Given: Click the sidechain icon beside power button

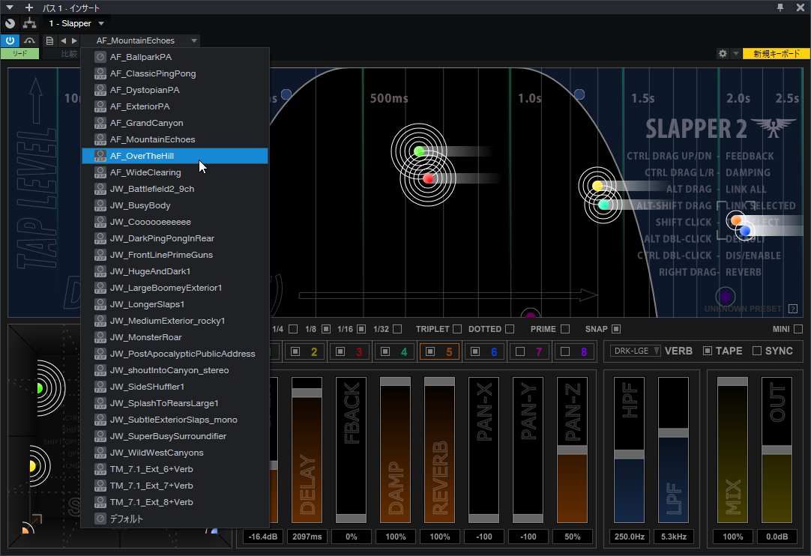Looking at the screenshot, I should 29,40.
